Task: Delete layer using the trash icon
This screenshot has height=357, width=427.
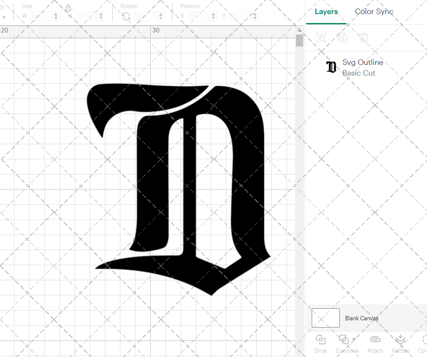Action: (x=363, y=38)
